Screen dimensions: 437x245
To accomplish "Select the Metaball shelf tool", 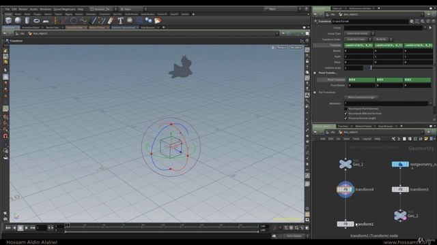I will tap(148, 20).
